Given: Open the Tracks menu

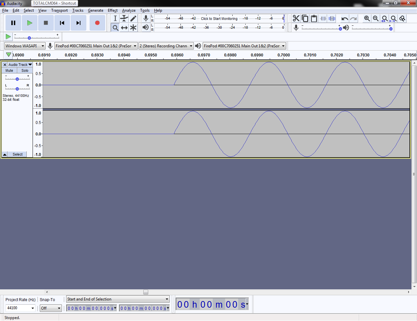Looking at the screenshot, I should 78,10.
